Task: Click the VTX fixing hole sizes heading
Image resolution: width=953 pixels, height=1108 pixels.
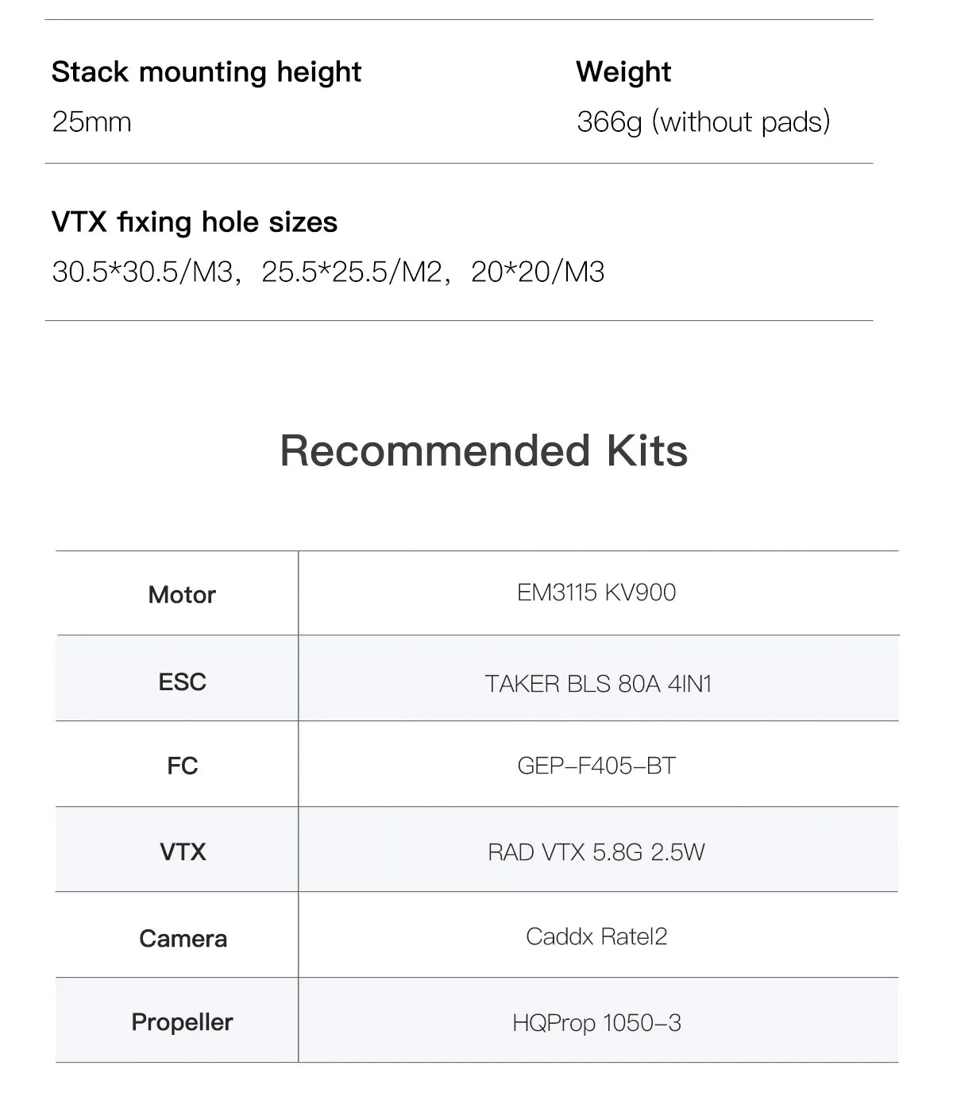Action: click(195, 222)
